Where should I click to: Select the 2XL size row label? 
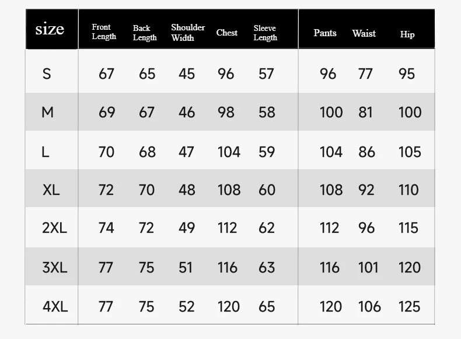click(x=54, y=228)
